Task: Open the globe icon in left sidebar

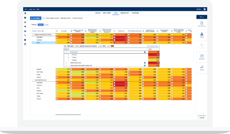Action: (x=25, y=13)
